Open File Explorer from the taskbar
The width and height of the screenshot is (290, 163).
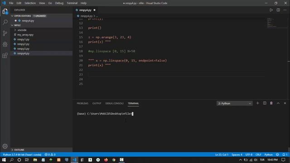[35, 160]
